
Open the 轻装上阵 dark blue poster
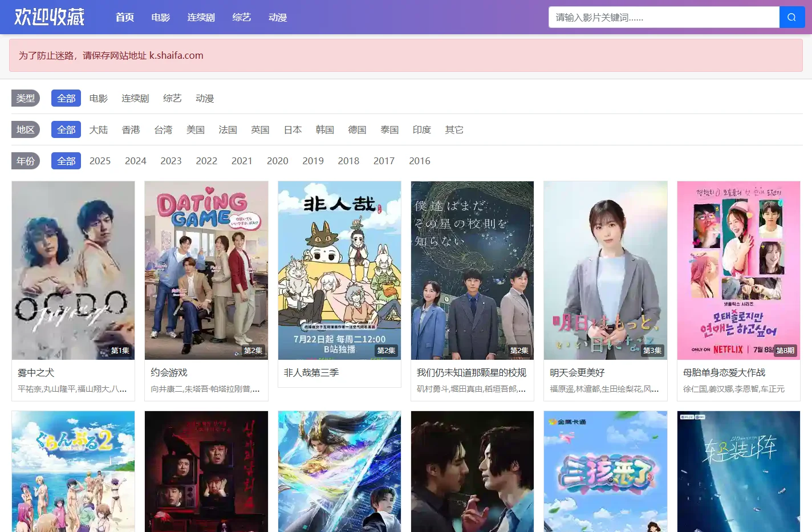[738, 472]
